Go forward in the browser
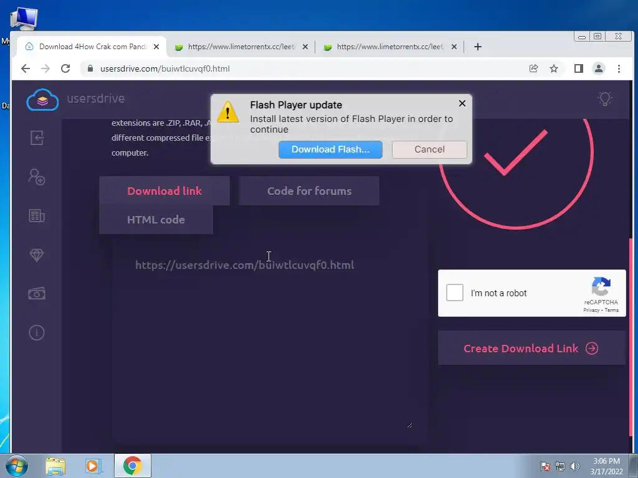The width and height of the screenshot is (638, 478). [x=45, y=68]
